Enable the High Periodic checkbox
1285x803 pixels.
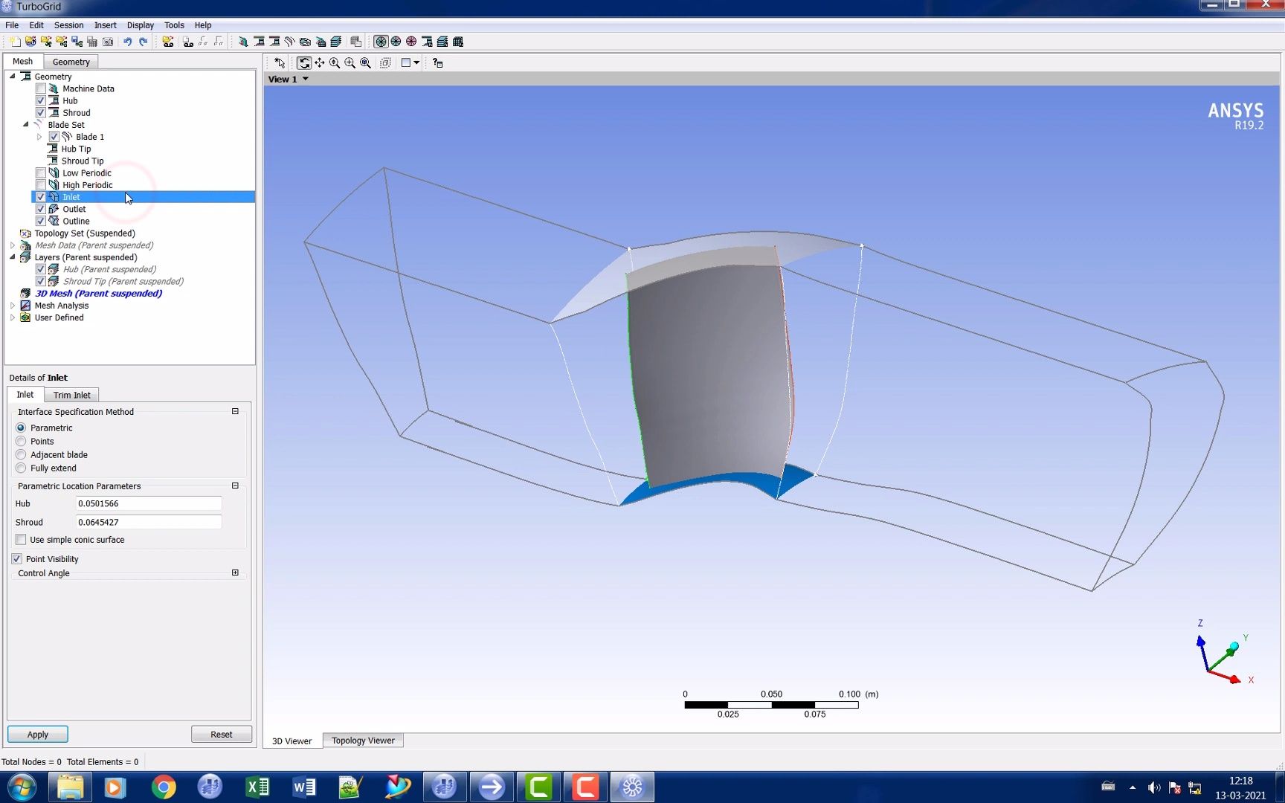click(41, 185)
